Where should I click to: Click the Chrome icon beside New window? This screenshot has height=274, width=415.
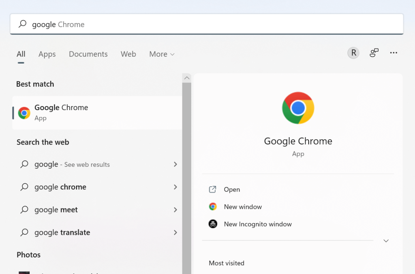213,207
